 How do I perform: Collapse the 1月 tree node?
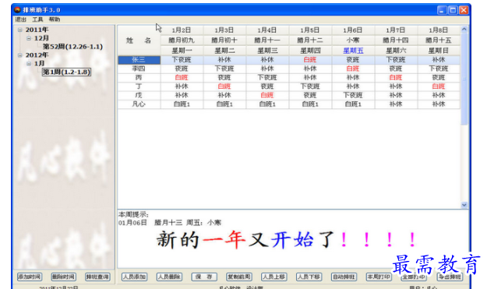[29, 63]
